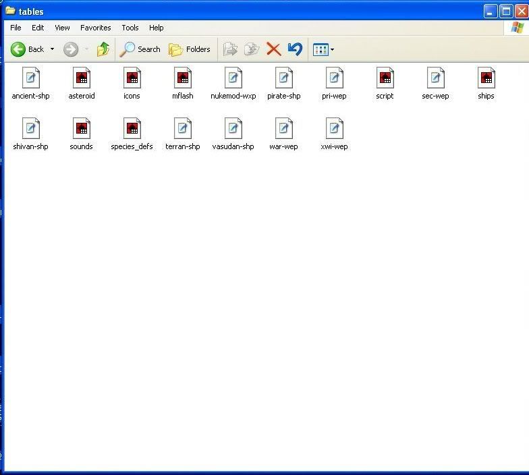Screen dimensions: 529x475
Task: Open the View menu
Action: (62, 28)
